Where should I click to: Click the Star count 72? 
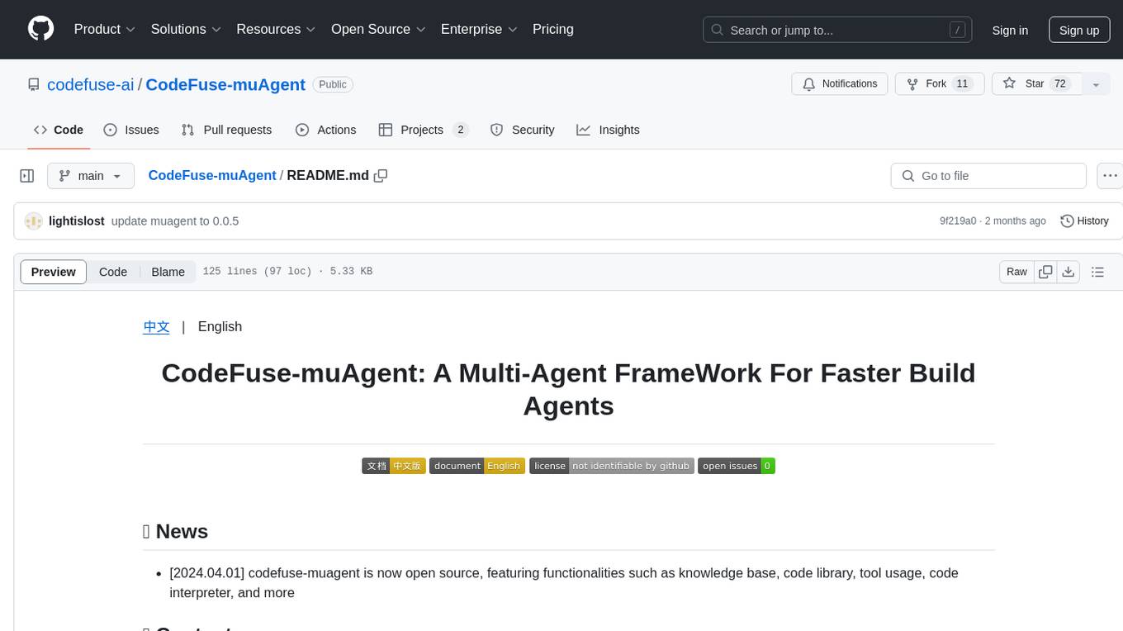1060,84
